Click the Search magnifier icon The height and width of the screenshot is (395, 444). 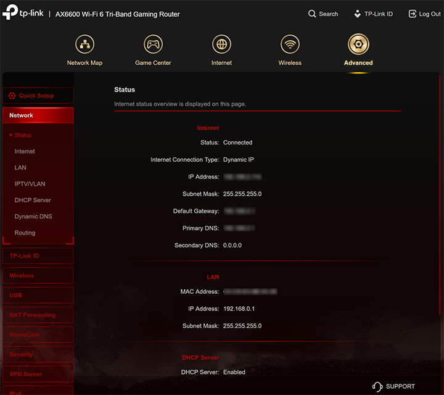point(312,14)
